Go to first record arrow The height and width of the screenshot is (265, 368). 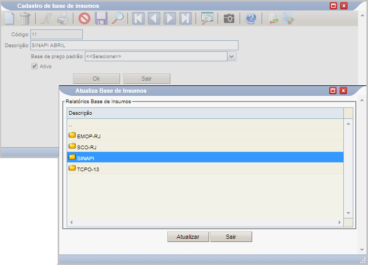coord(138,18)
